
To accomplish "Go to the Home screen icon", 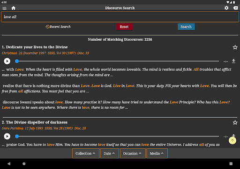I will 14,8.
